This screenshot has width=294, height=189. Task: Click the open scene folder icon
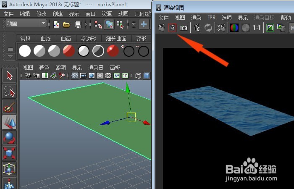click(66, 24)
